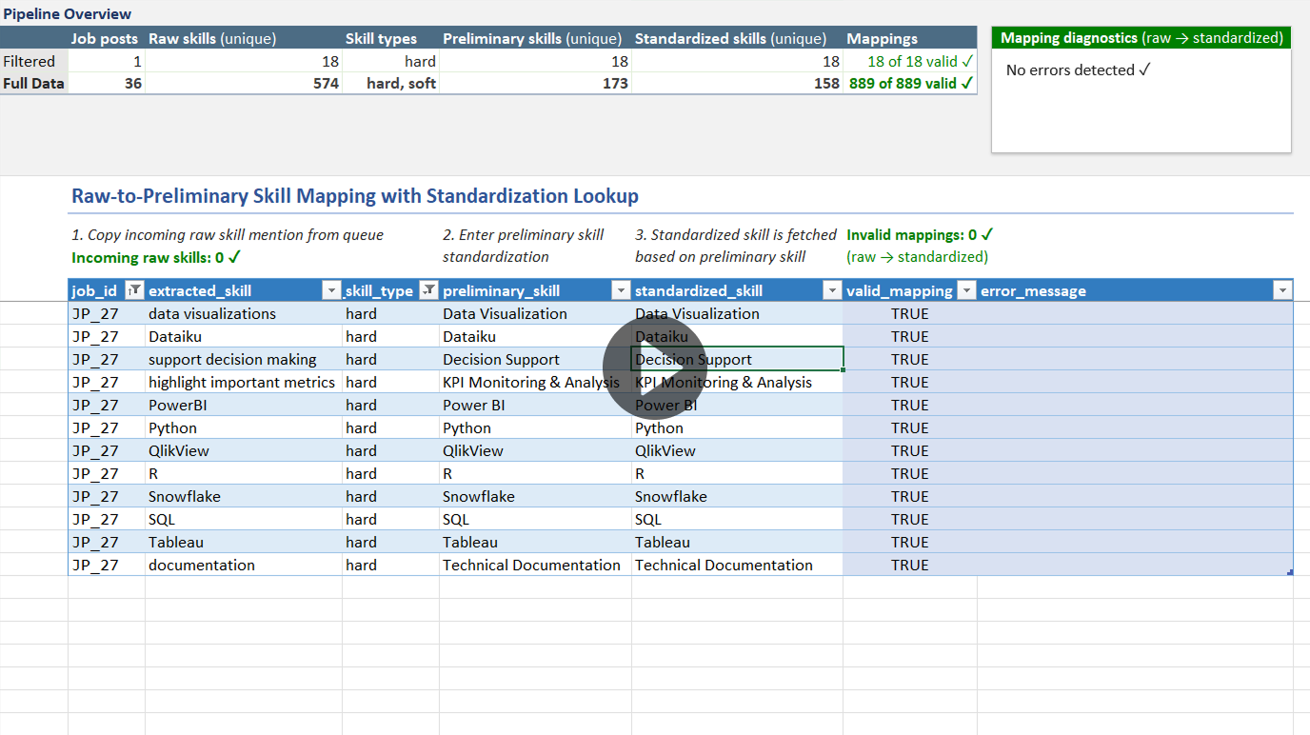
Task: Select the 'Raw-to-Preliminary Skill Mapping' heading
Action: (355, 196)
